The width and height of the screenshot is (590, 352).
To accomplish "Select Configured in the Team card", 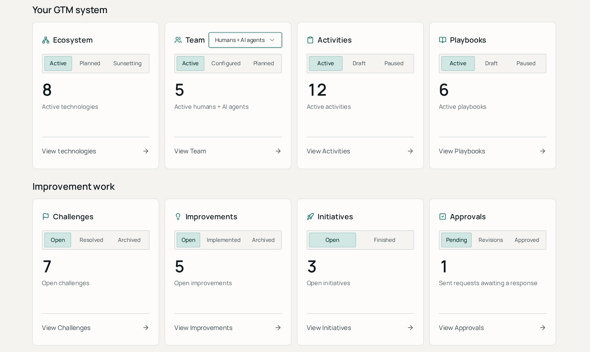I will click(x=226, y=64).
